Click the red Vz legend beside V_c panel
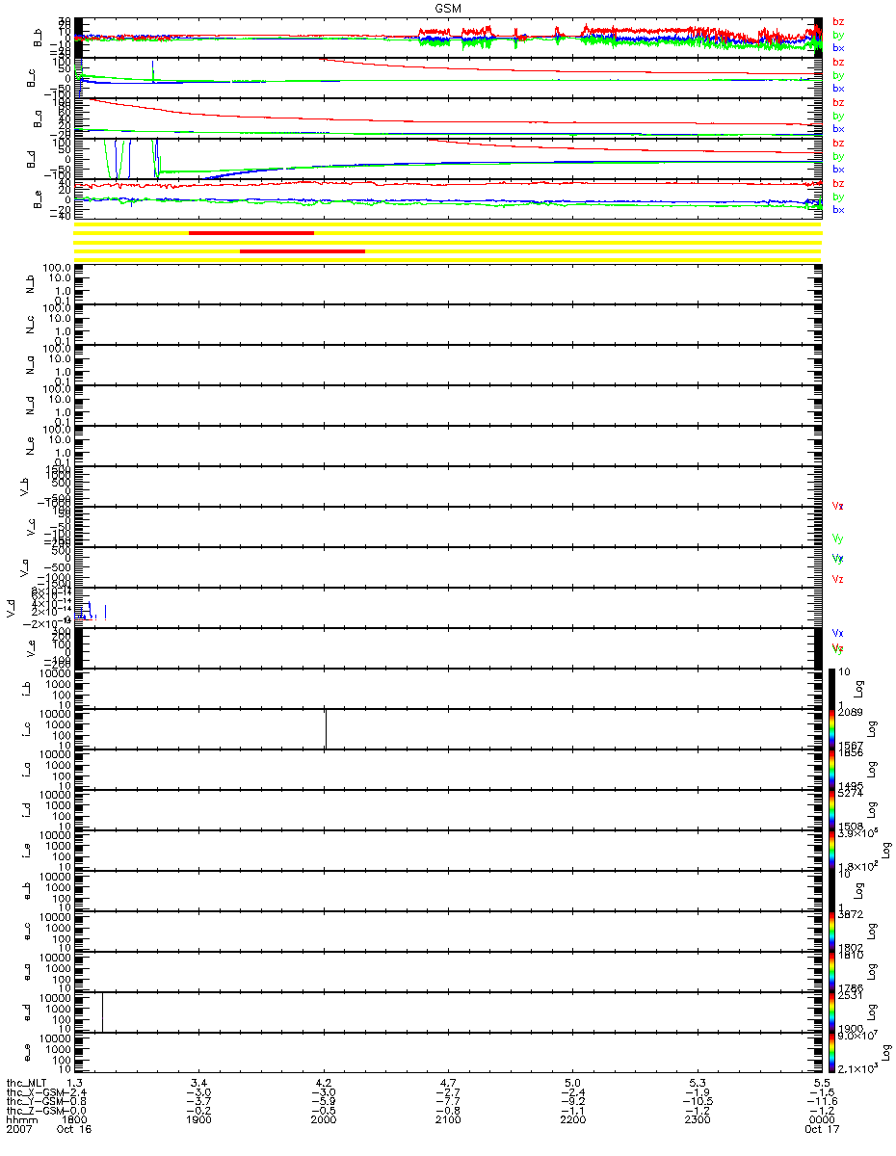The height and width of the screenshot is (1156, 896). (x=838, y=506)
